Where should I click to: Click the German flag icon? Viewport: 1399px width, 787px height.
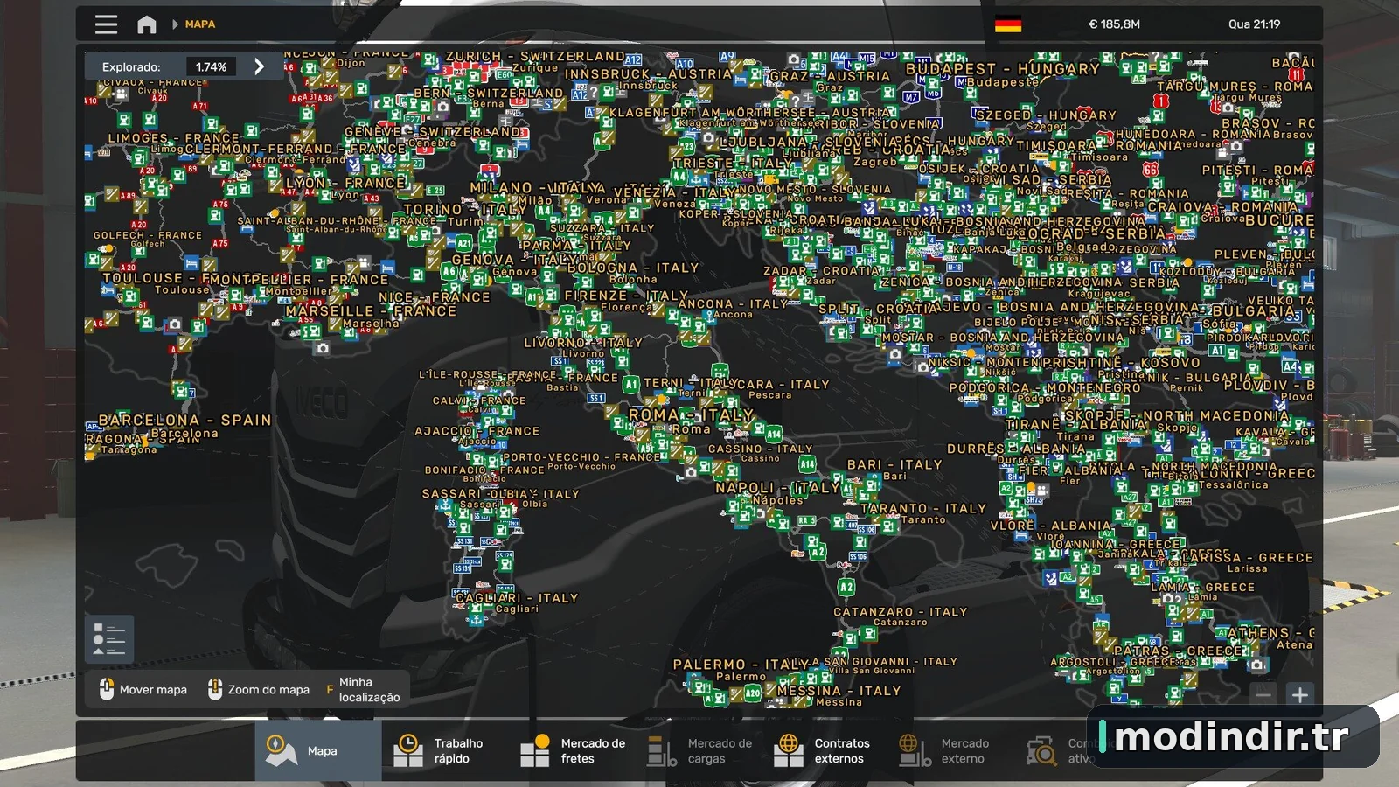[1008, 24]
